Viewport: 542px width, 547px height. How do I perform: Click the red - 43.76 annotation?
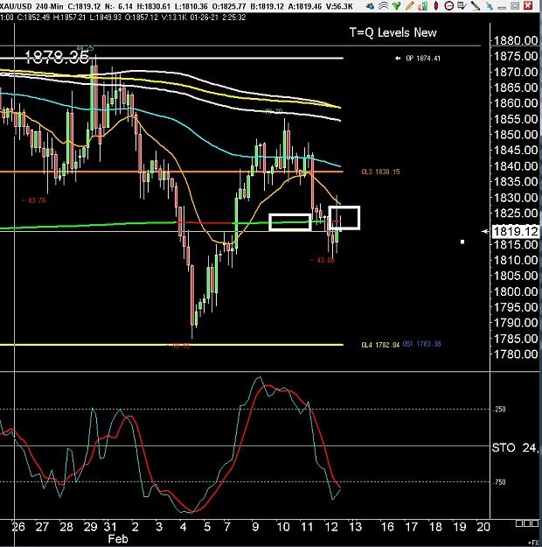pos(33,200)
